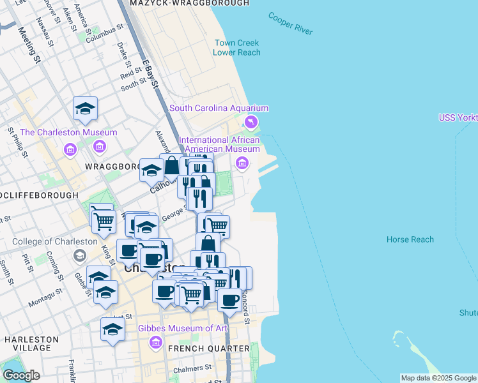Open the shopping bag marker below the east grocery cart
Image resolution: width=478 pixels, height=383 pixels.
pos(208,244)
